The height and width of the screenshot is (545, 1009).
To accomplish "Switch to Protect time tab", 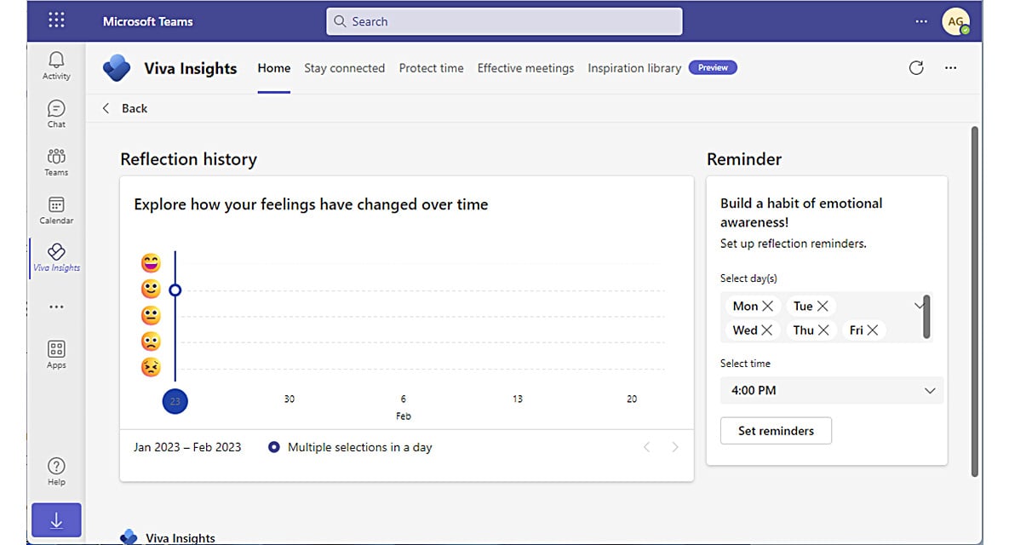I will point(431,68).
